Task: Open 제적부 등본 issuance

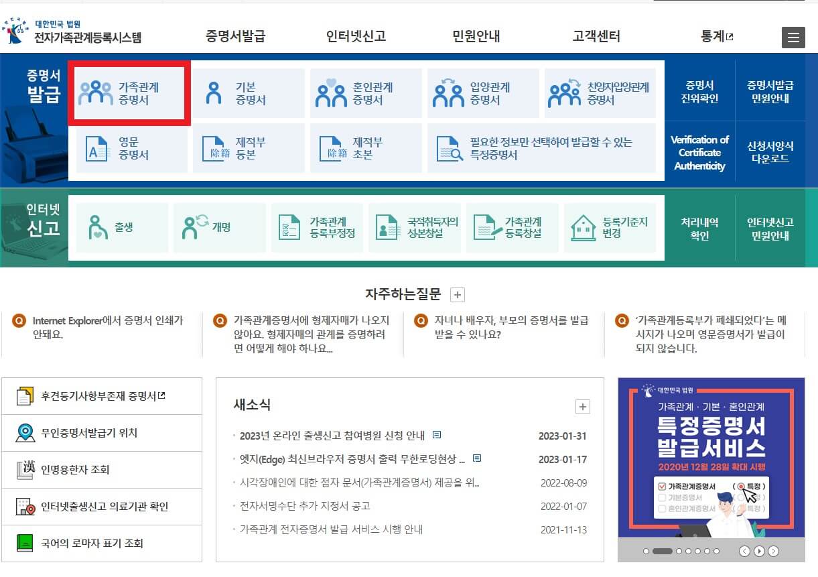Action: tap(249, 148)
